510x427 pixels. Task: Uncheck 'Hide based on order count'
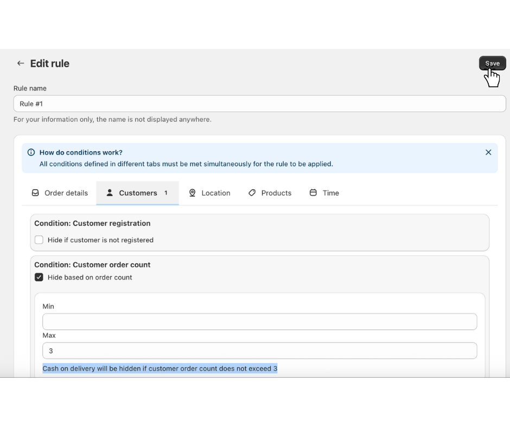pos(39,277)
